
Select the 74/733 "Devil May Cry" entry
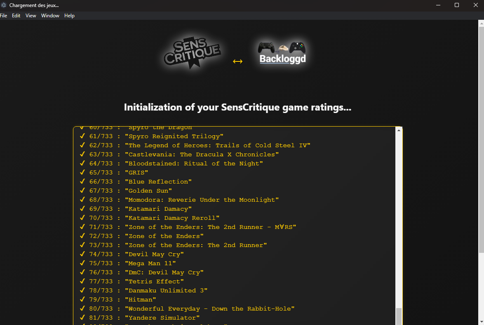coord(132,254)
